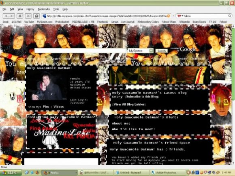The height and width of the screenshot is (176, 235).
Task: Click the Photobucket bookmark in bookmarks toolbar
Action: click(62, 22)
